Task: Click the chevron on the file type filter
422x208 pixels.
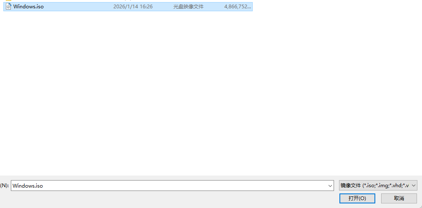Action: point(414,186)
